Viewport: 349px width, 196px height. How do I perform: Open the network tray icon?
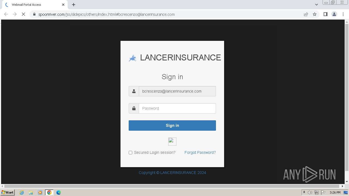tap(317, 192)
